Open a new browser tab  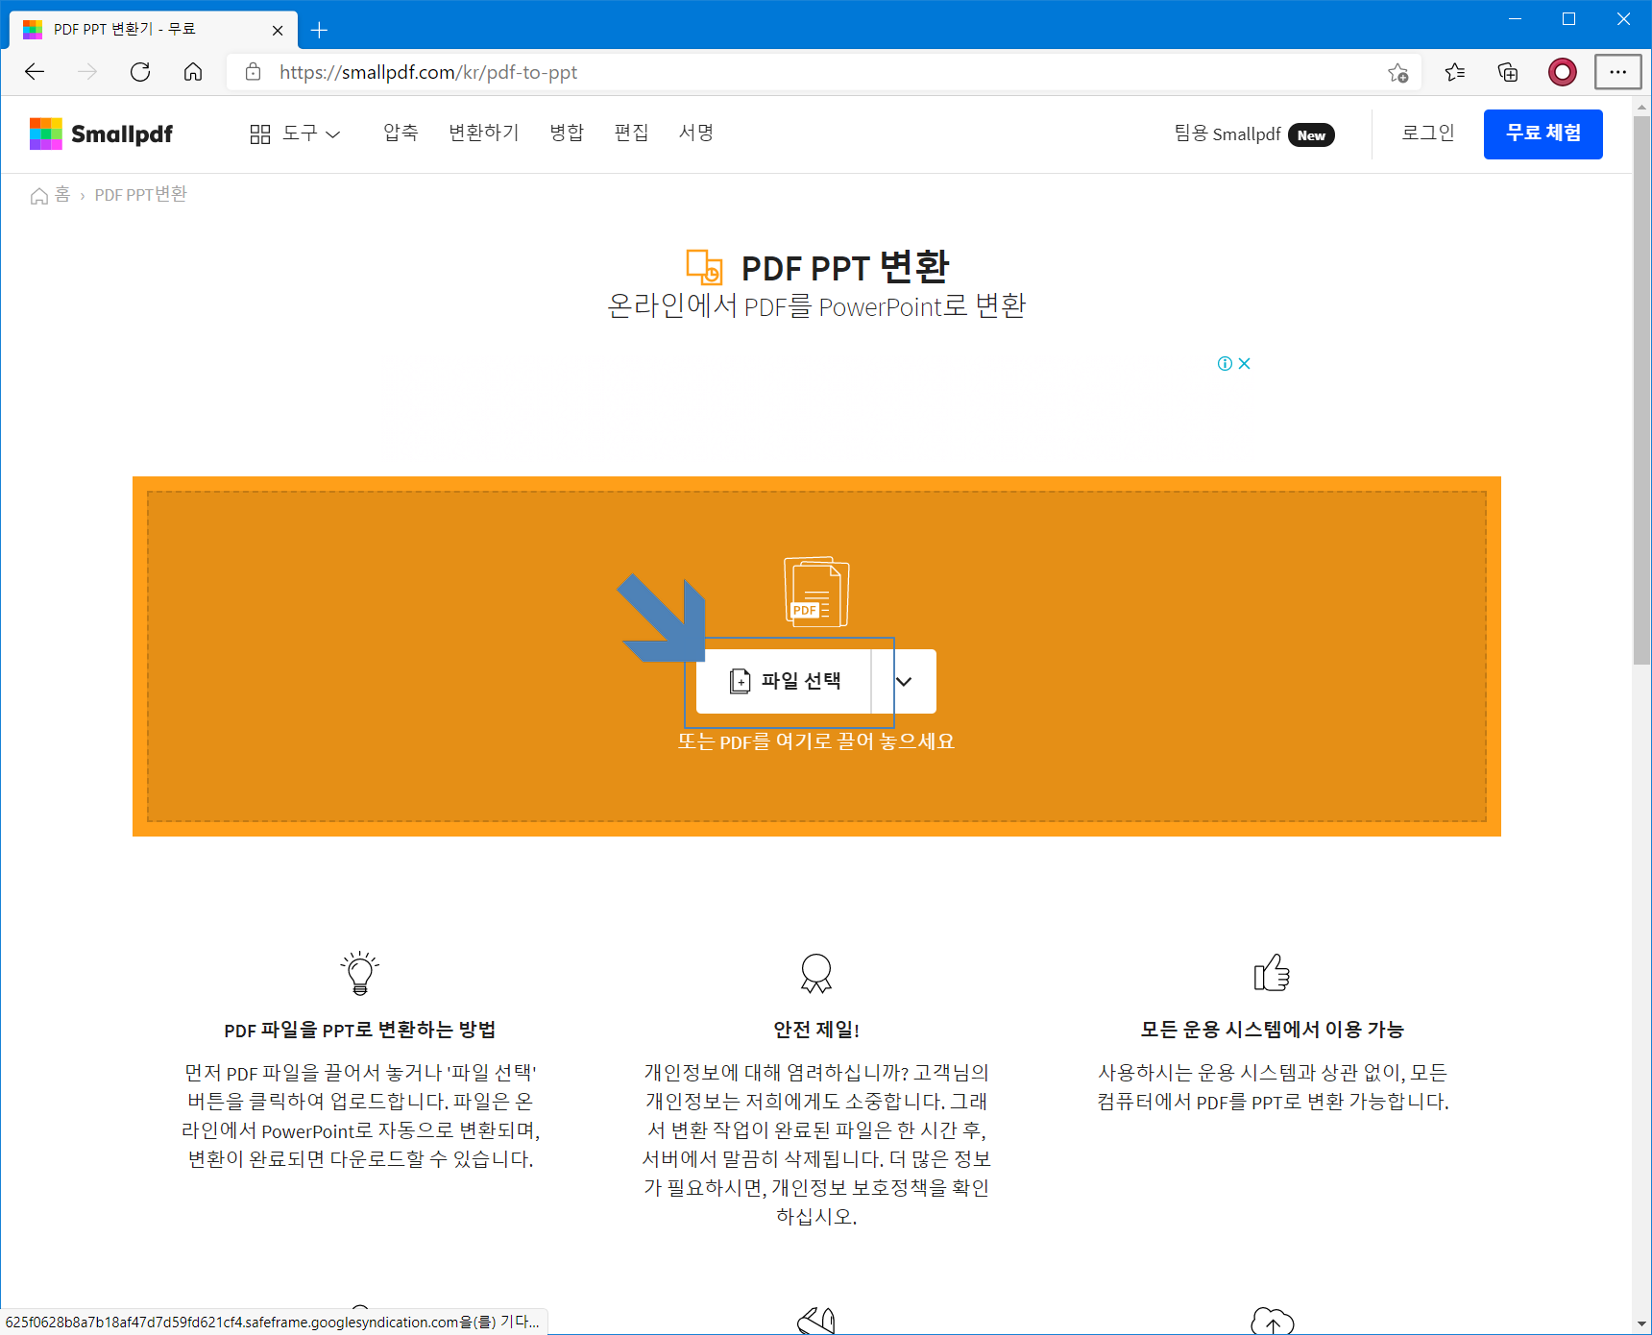pos(320,30)
